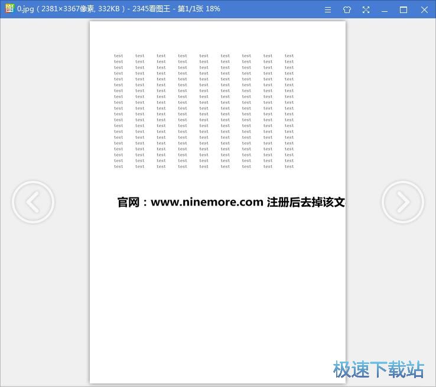The image size is (436, 387).
Task: Go to previous image arrow
Action: pyautogui.click(x=33, y=202)
